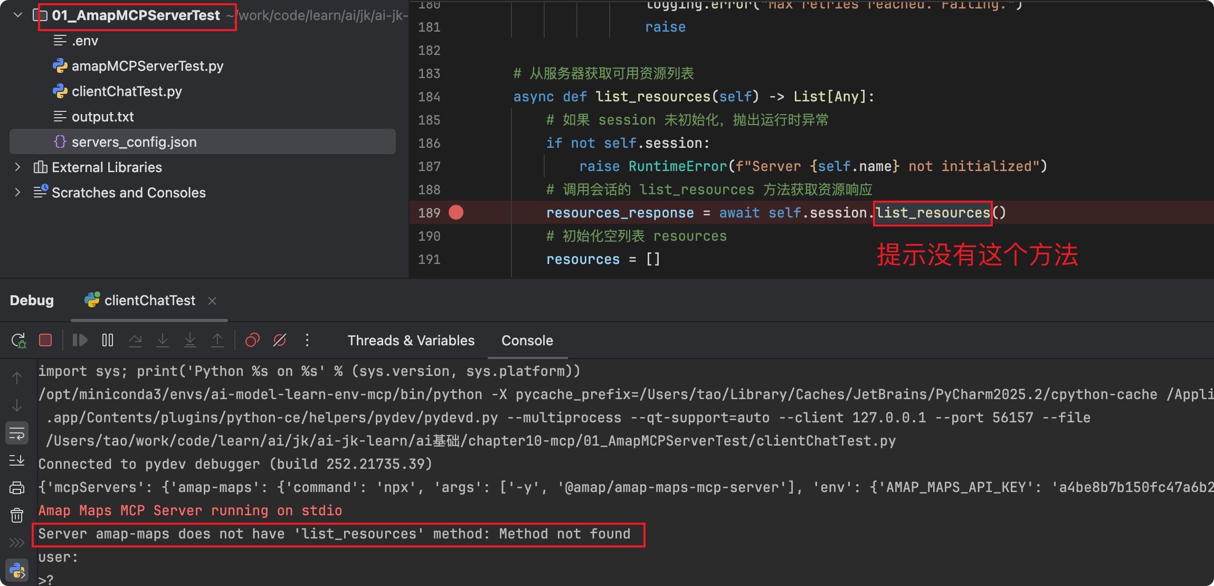1214x586 pixels.
Task: Click console Up the Stack Trace arrow
Action: 17,378
